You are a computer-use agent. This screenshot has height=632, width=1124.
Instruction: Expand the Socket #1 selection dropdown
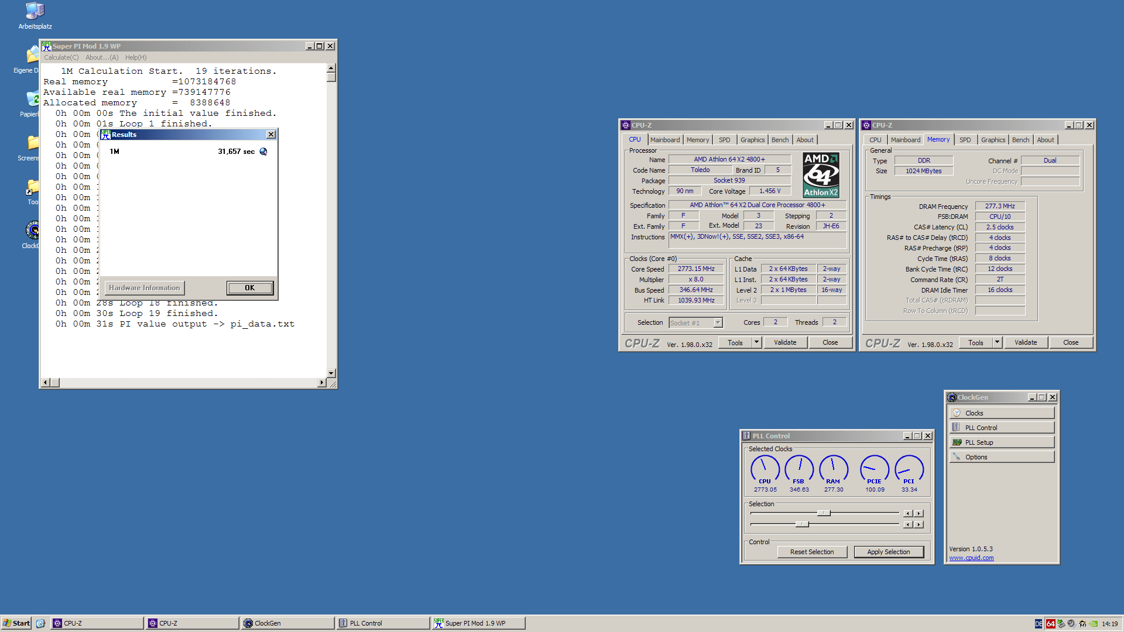pos(718,323)
